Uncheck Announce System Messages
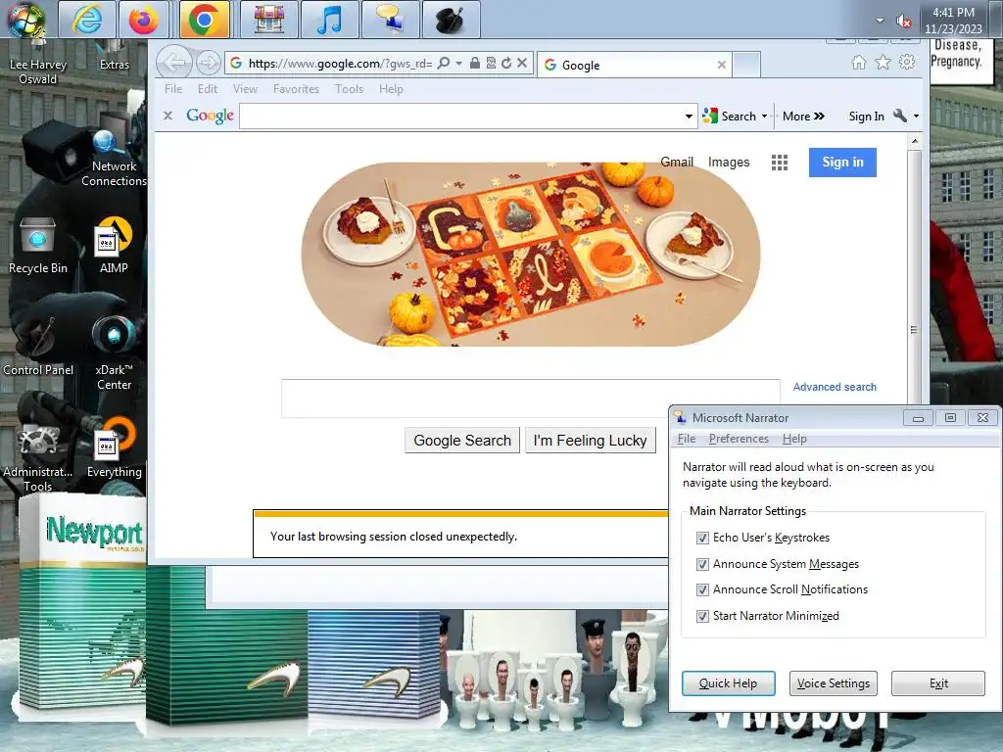 [702, 564]
